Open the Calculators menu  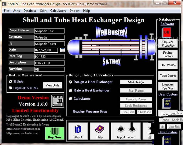[58, 11]
